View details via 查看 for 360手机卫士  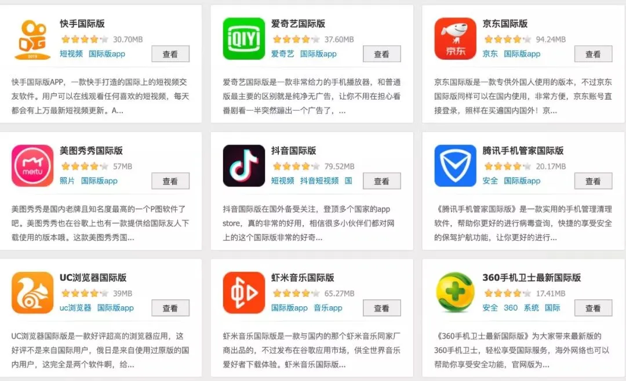594,308
